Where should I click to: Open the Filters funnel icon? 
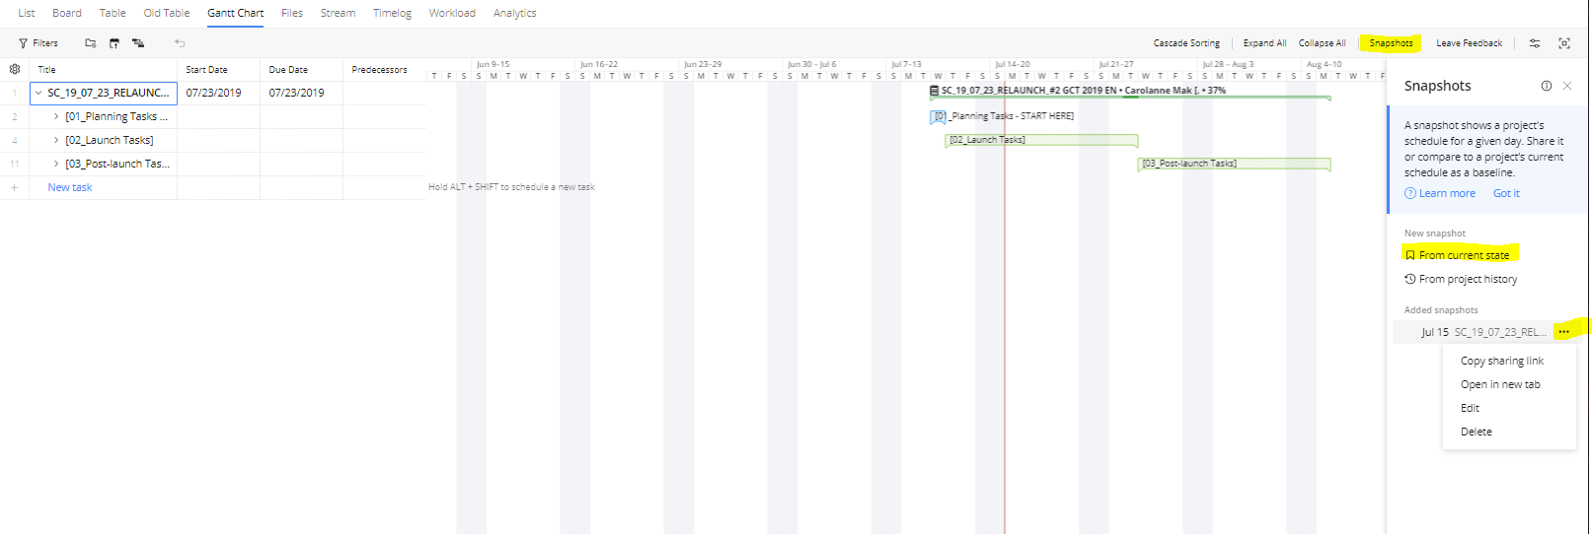click(x=23, y=43)
